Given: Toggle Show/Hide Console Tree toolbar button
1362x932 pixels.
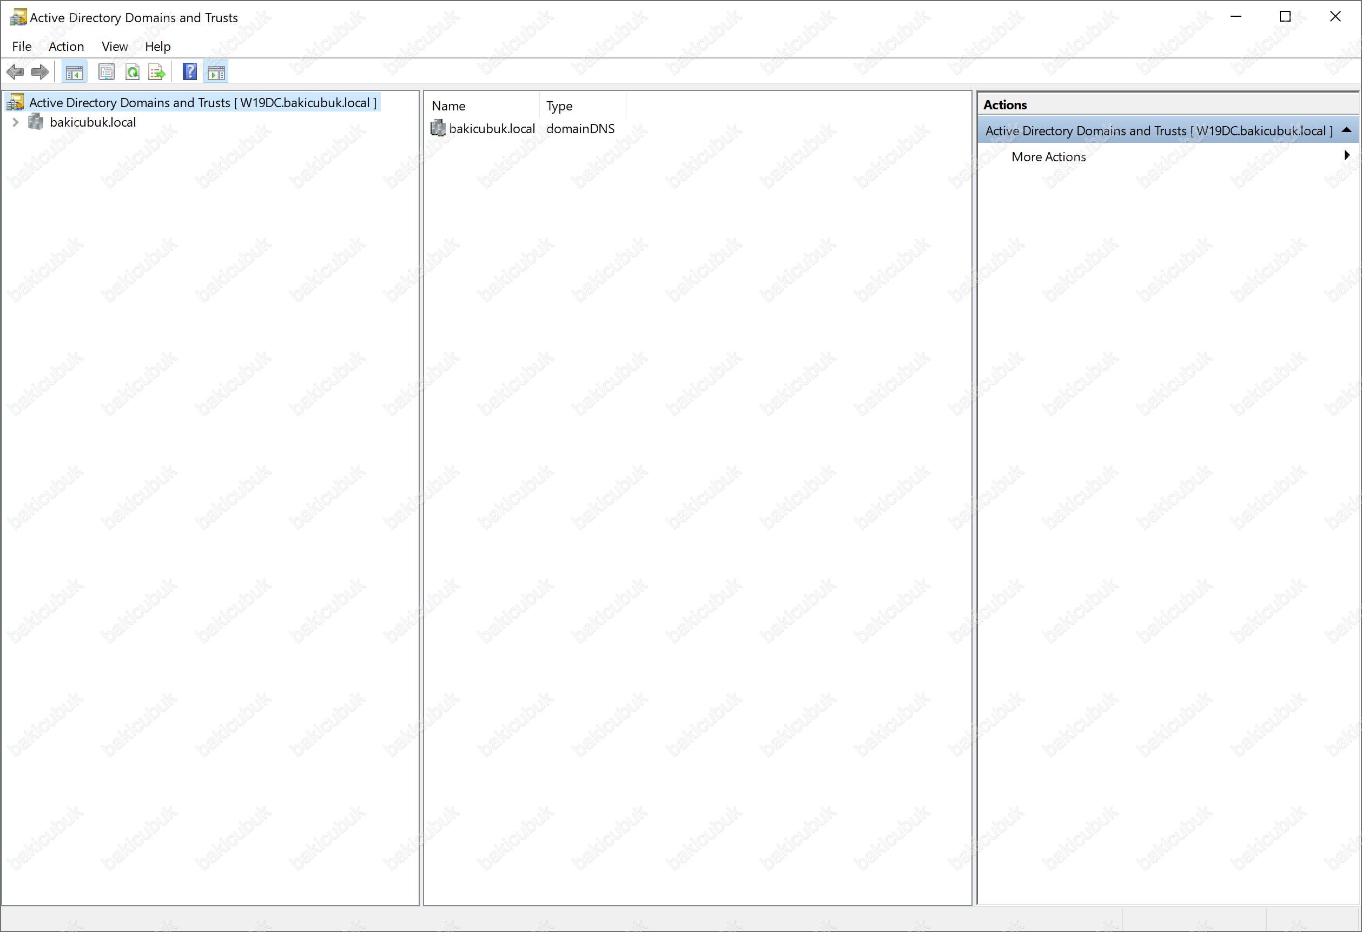Looking at the screenshot, I should pos(75,72).
